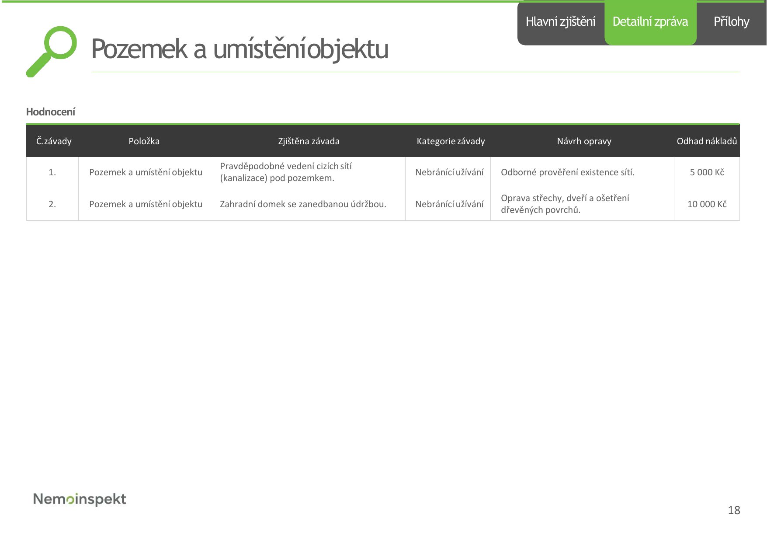
Task: Click the Návrh opravy column header
Action: click(x=584, y=141)
